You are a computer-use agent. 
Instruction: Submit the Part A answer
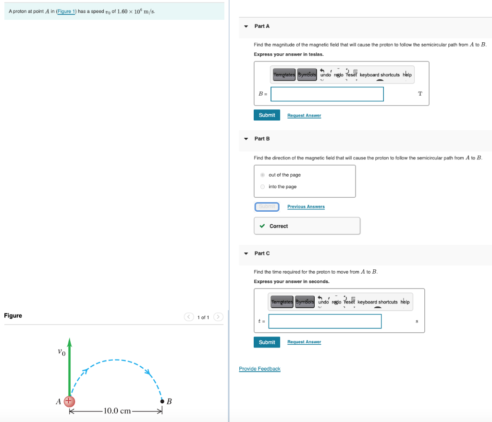tap(267, 115)
